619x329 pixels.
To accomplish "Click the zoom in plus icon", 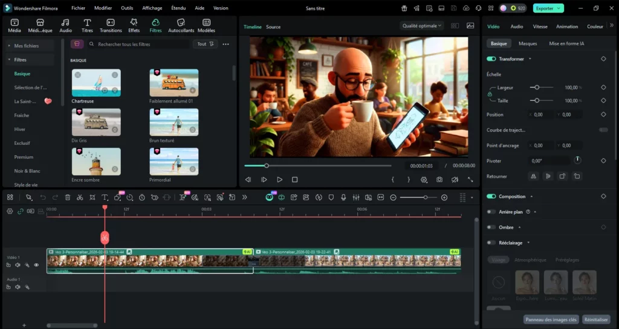I will pyautogui.click(x=444, y=197).
